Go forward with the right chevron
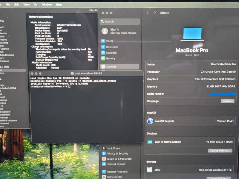The image size is (239, 179). (155, 13)
